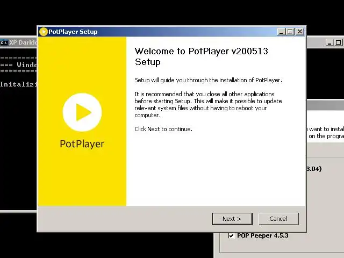Click the PotPlayer icon in the setup title bar

(43, 32)
